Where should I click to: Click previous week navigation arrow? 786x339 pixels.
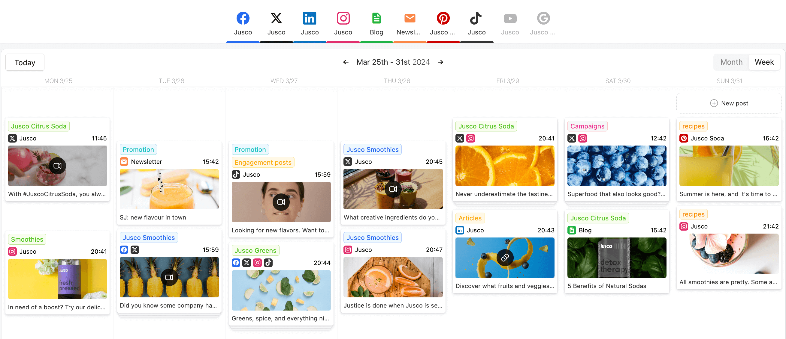(345, 62)
